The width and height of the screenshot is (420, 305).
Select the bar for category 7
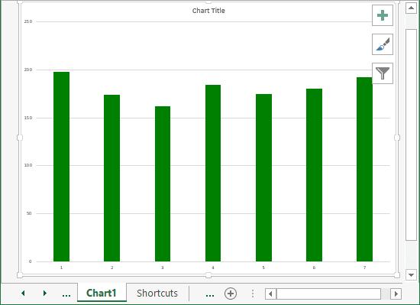[x=364, y=170]
